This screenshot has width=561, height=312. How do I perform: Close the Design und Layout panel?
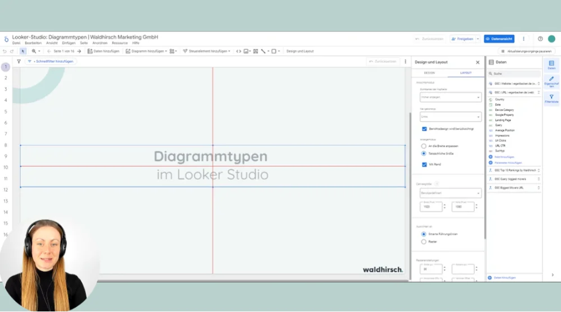tap(477, 62)
